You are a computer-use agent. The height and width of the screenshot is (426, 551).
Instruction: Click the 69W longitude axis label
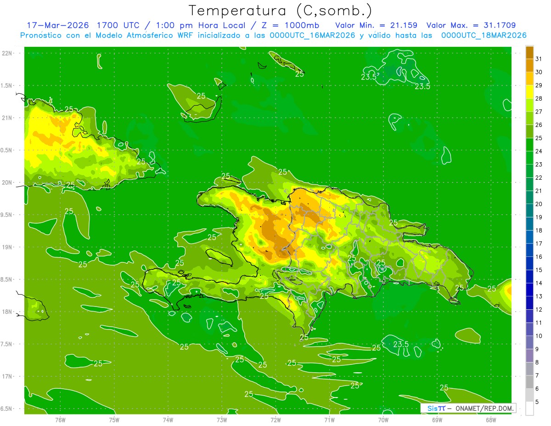pos(437,420)
